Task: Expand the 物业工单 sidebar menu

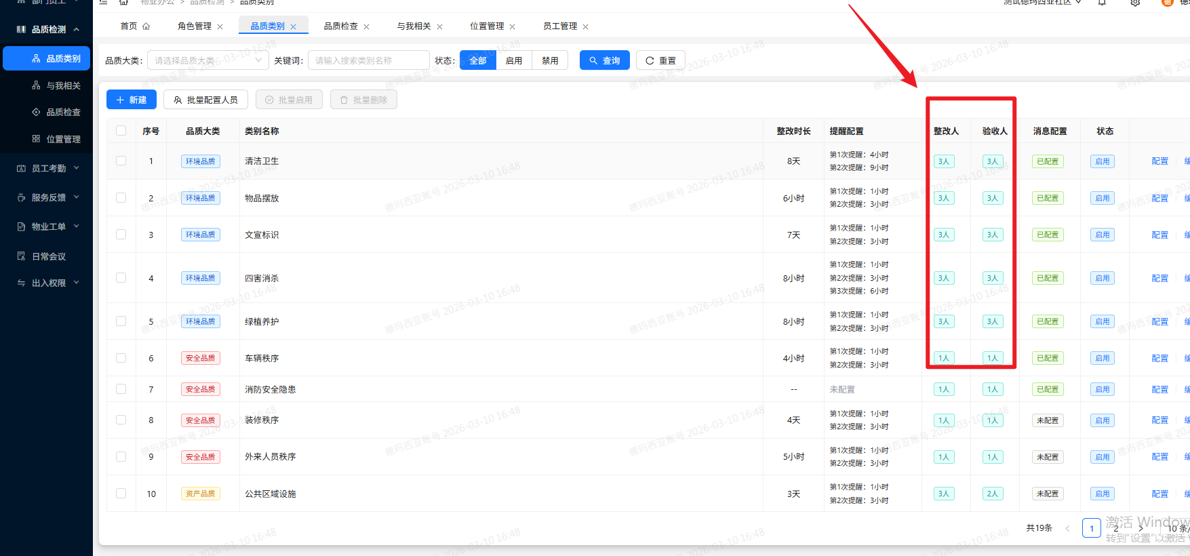Action: [x=48, y=226]
